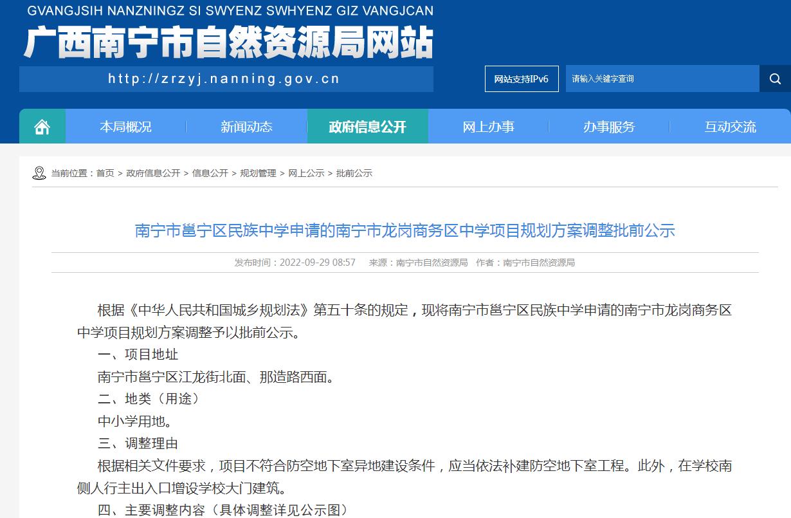
Task: Click the search magnifier button
Action: coord(774,79)
